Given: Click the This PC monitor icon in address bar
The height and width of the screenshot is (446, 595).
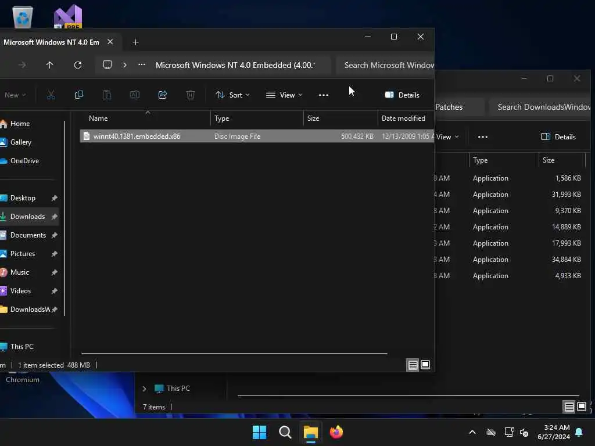Looking at the screenshot, I should (107, 65).
